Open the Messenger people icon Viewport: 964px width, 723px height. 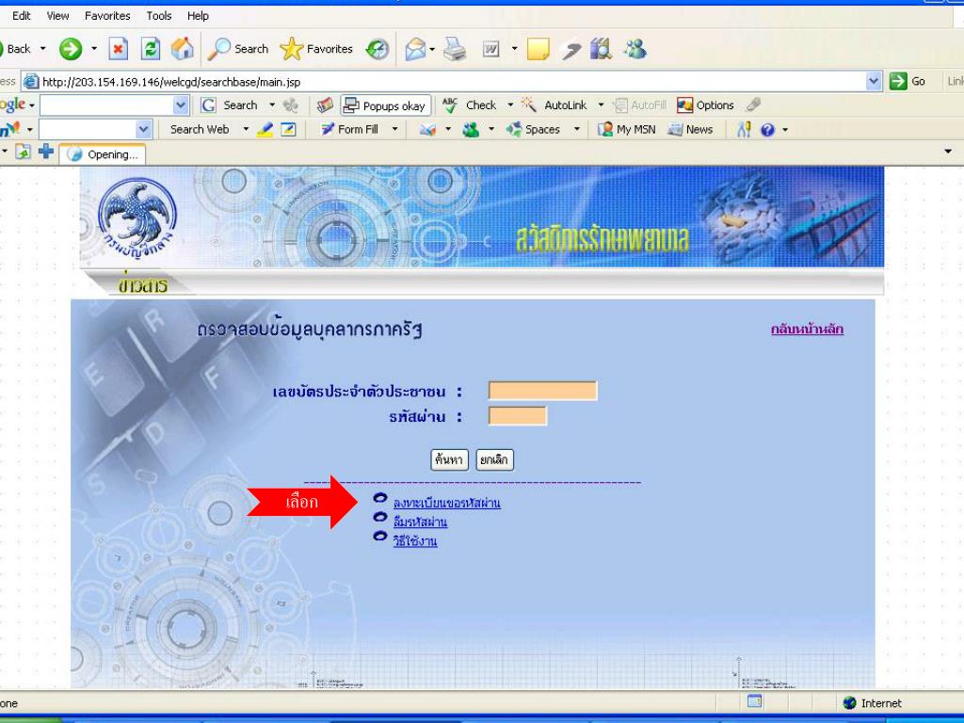click(x=635, y=49)
